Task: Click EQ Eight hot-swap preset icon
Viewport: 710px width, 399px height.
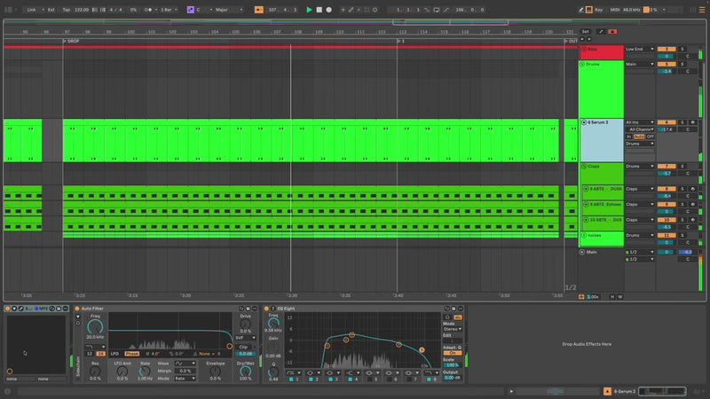Action: (446, 309)
